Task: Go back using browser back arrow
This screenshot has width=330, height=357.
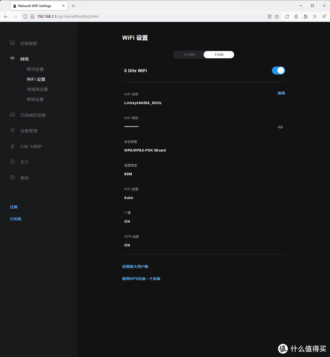Action: tap(6, 16)
